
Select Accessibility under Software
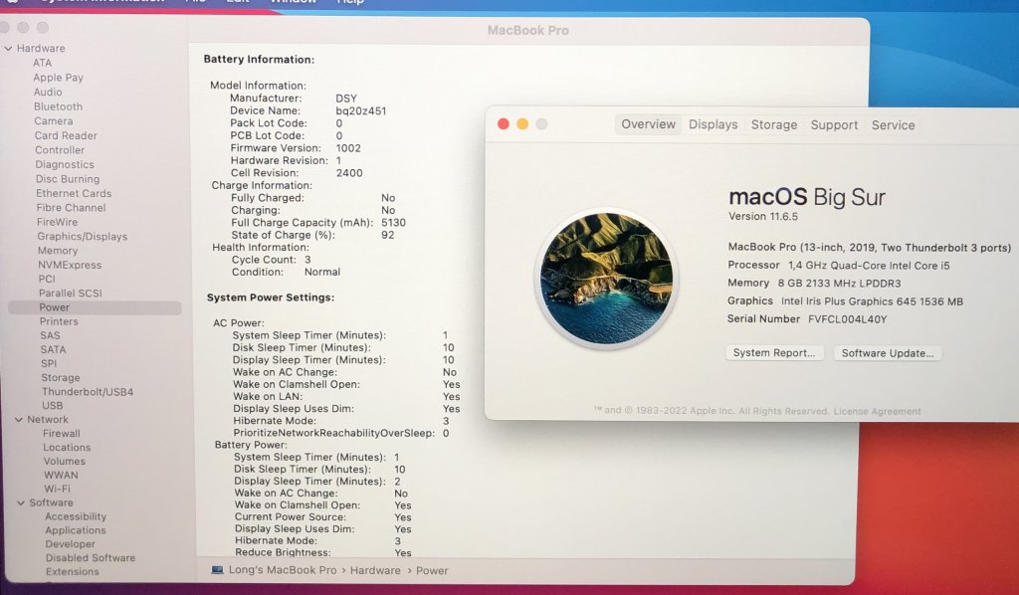point(76,516)
